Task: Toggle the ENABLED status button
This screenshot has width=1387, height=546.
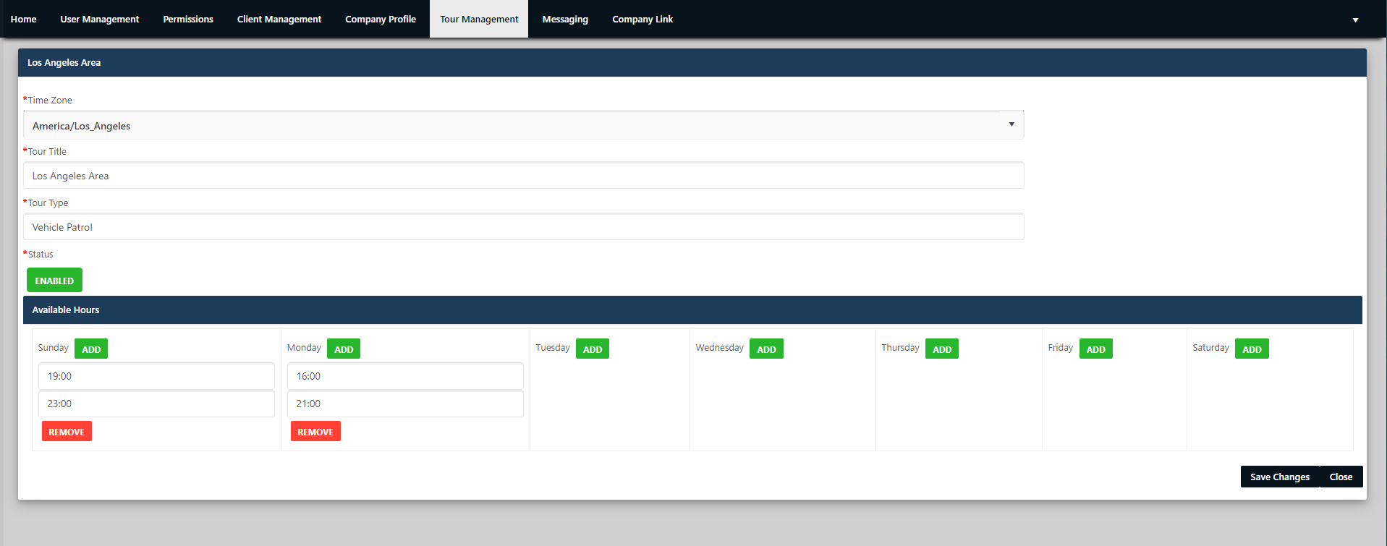Action: coord(54,280)
